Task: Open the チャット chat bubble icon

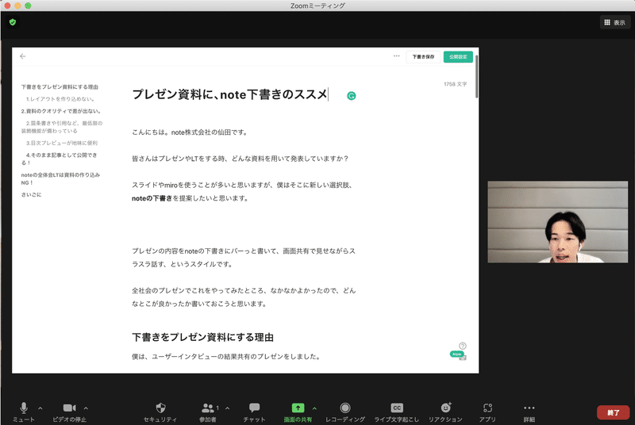Action: pos(254,408)
